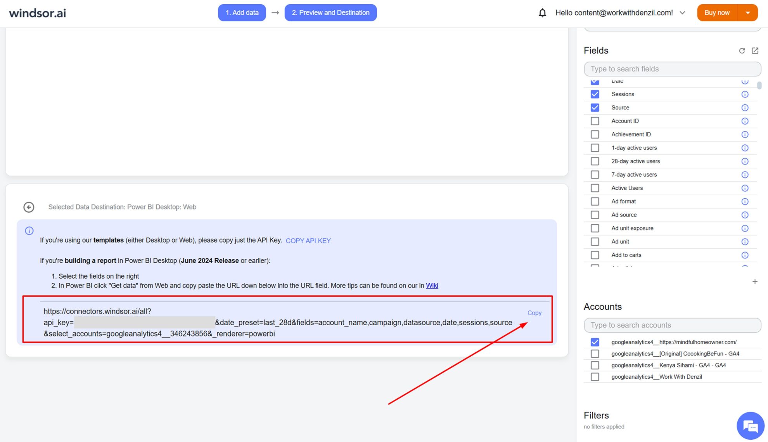Click 'no filters applied' text

pyautogui.click(x=604, y=427)
